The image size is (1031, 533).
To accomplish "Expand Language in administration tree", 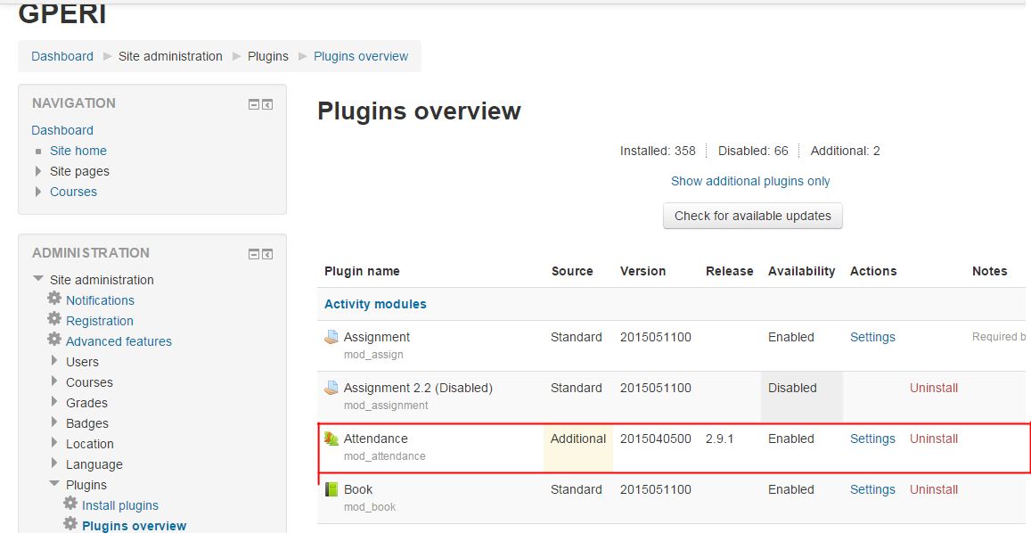I will tap(54, 463).
